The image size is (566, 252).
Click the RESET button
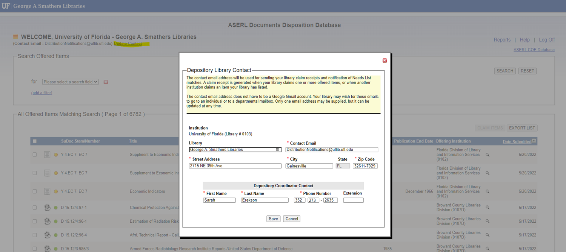pyautogui.click(x=528, y=71)
